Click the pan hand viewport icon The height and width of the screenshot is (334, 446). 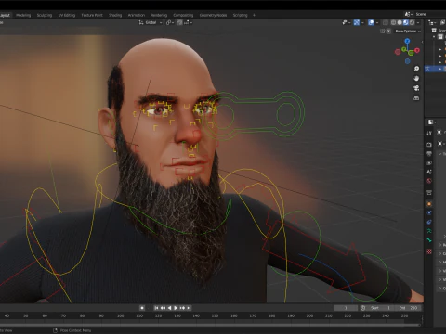point(416,78)
